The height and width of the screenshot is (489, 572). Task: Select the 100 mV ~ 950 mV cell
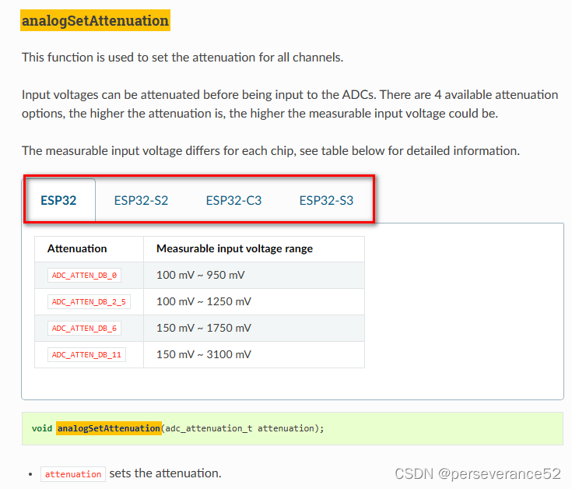pyautogui.click(x=254, y=275)
